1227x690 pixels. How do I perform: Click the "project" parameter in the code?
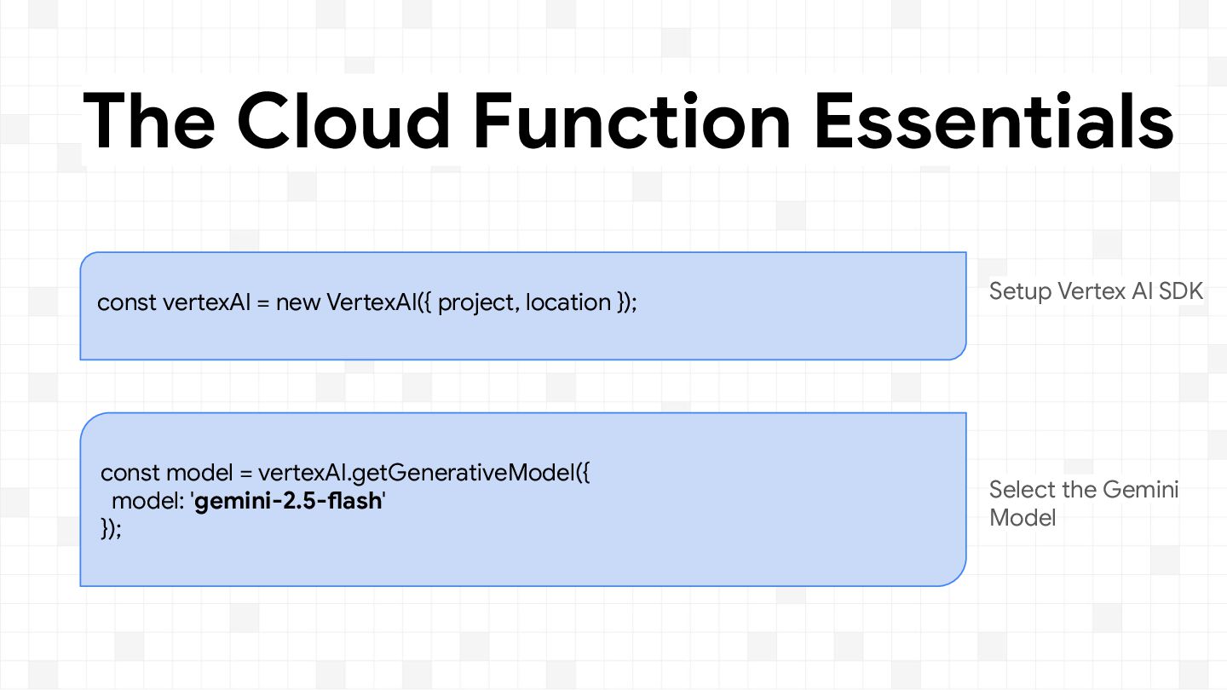pyautogui.click(x=475, y=302)
